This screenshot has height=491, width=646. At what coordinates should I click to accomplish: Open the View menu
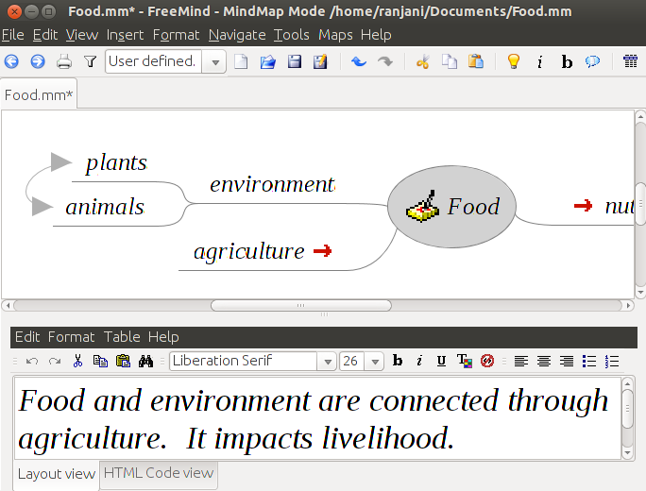pos(82,35)
